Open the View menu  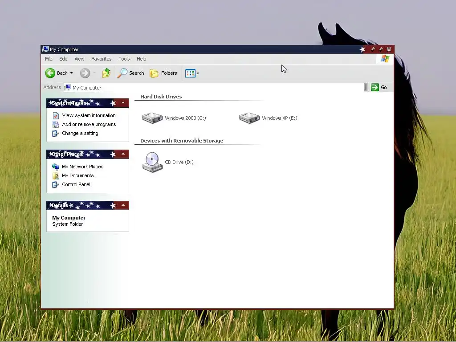click(79, 59)
